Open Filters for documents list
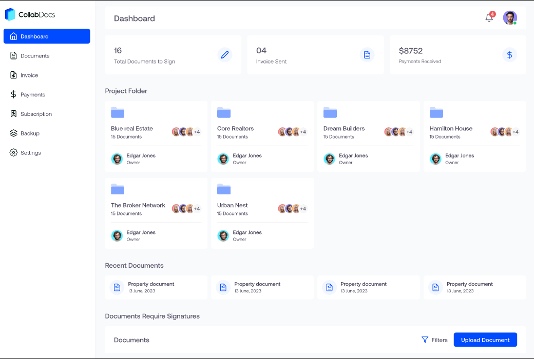Viewport: 534px width, 359px height. click(x=434, y=340)
